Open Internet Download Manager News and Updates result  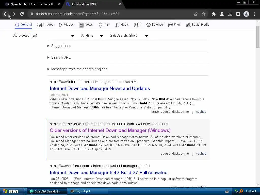click(x=100, y=89)
